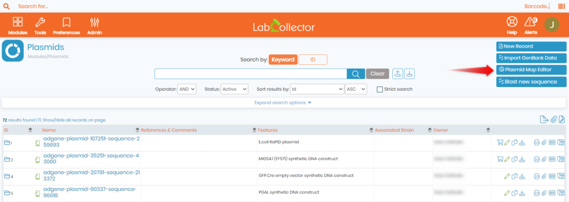Click the green file icon of record 1
The image size is (569, 202).
coord(37,143)
